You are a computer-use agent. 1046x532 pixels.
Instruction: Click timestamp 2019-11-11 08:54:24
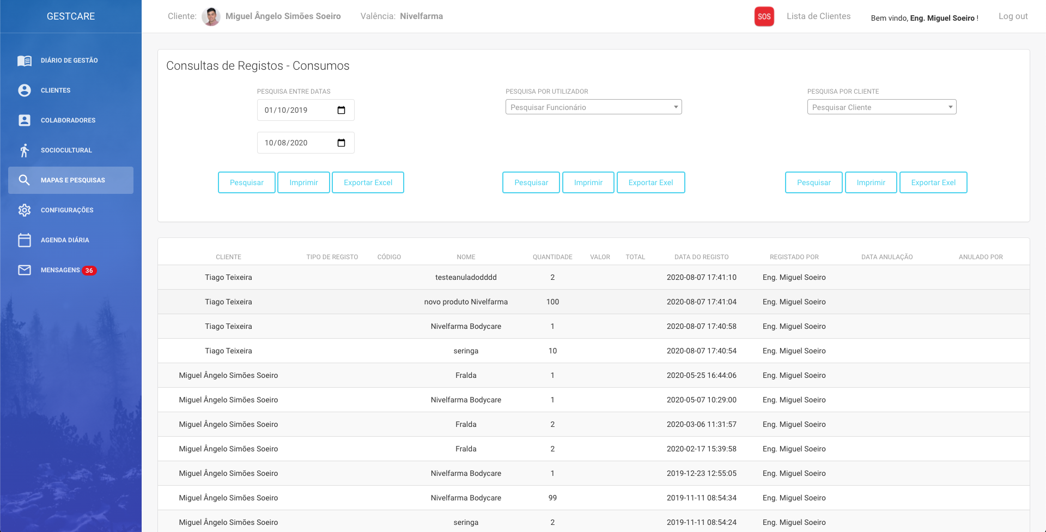(702, 522)
